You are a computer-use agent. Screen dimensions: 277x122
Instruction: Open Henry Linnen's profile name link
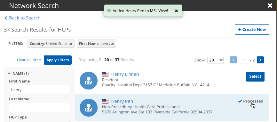(125, 74)
